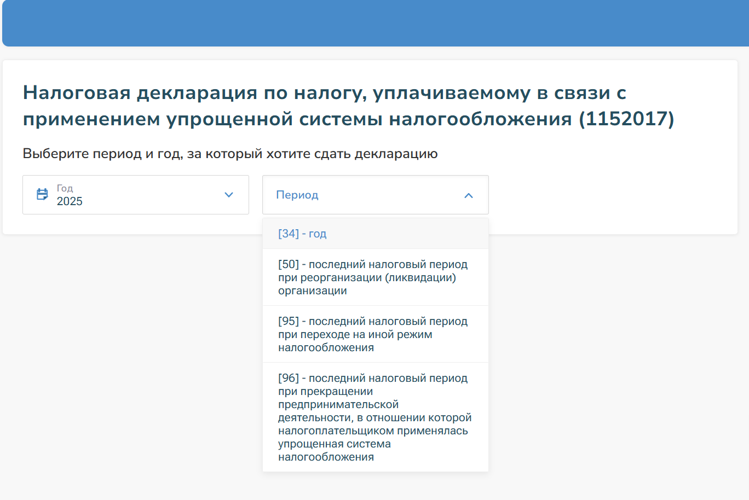749x500 pixels.
Task: Click the form code (1152017) in the heading
Action: pos(626,119)
